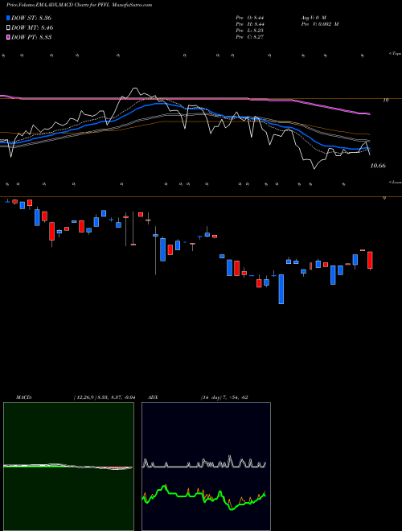Click the tall blue candlestick at the lowest price

(x=281, y=289)
